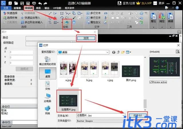The image size is (183, 129).
Task: Switch to the 输出 tab
Action: (x=47, y=8)
